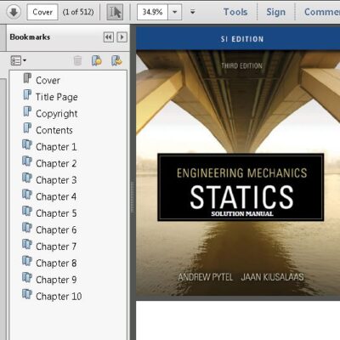The height and width of the screenshot is (340, 340).
Task: Open the Tools pane
Action: [235, 12]
